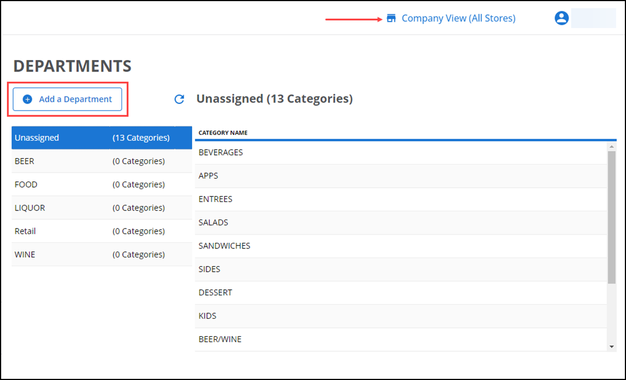Click the APPS category row
The height and width of the screenshot is (380, 626).
[401, 176]
